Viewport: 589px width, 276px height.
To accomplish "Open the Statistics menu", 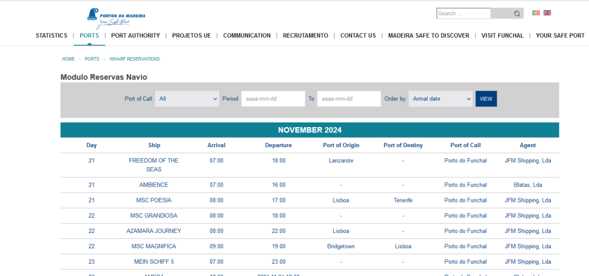I will pos(51,36).
